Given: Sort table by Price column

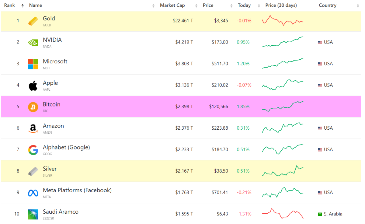Looking at the screenshot, I should [x=231, y=5].
